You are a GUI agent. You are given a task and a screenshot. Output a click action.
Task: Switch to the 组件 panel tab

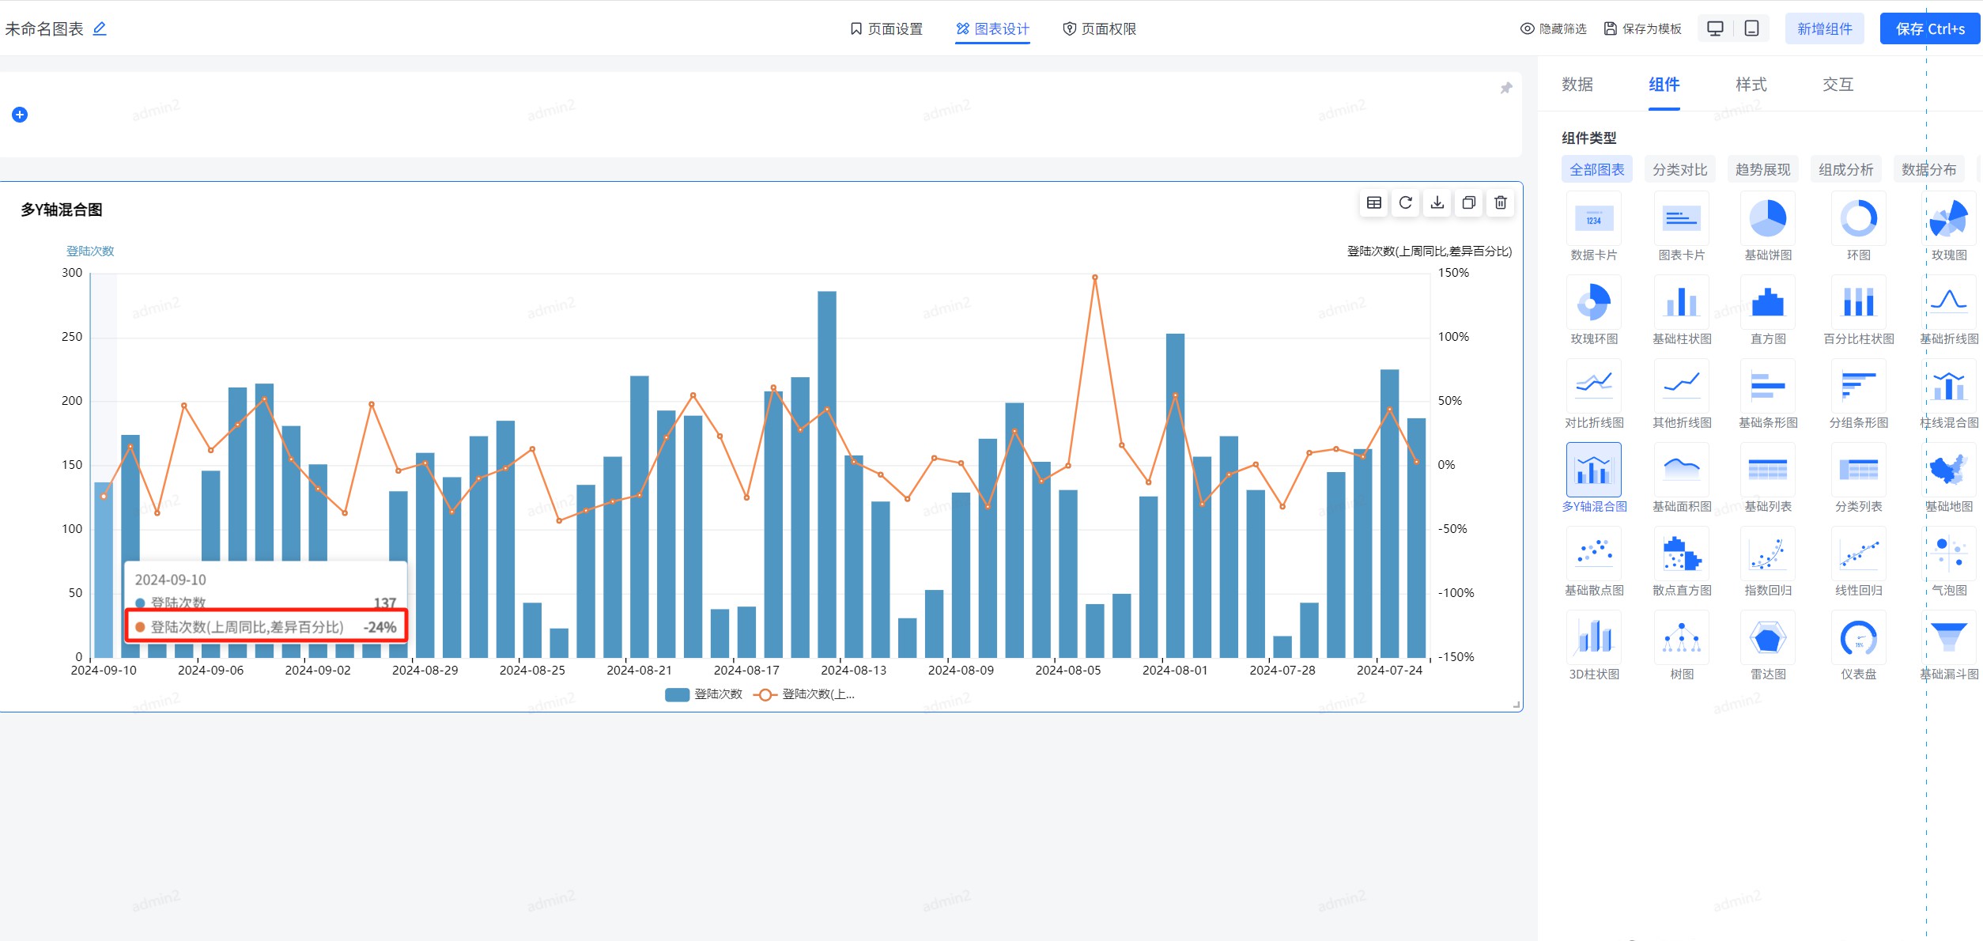point(1664,85)
